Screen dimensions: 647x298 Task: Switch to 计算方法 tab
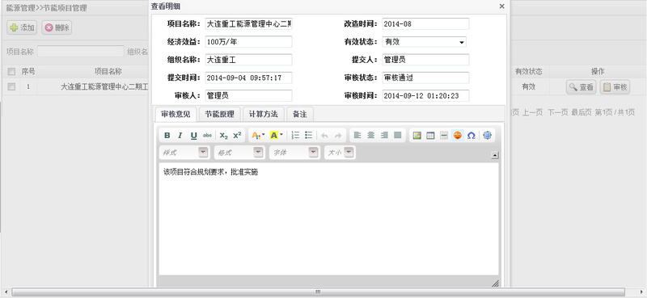coord(264,114)
